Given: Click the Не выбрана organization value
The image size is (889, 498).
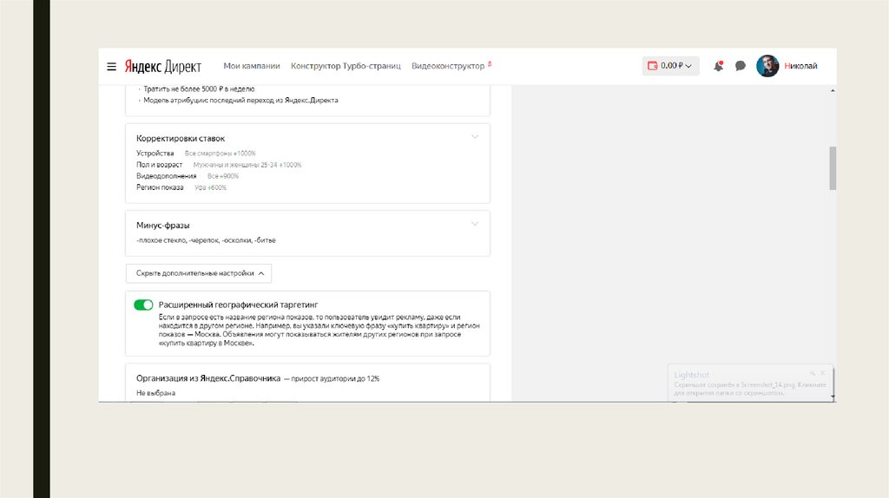Looking at the screenshot, I should click(x=155, y=393).
